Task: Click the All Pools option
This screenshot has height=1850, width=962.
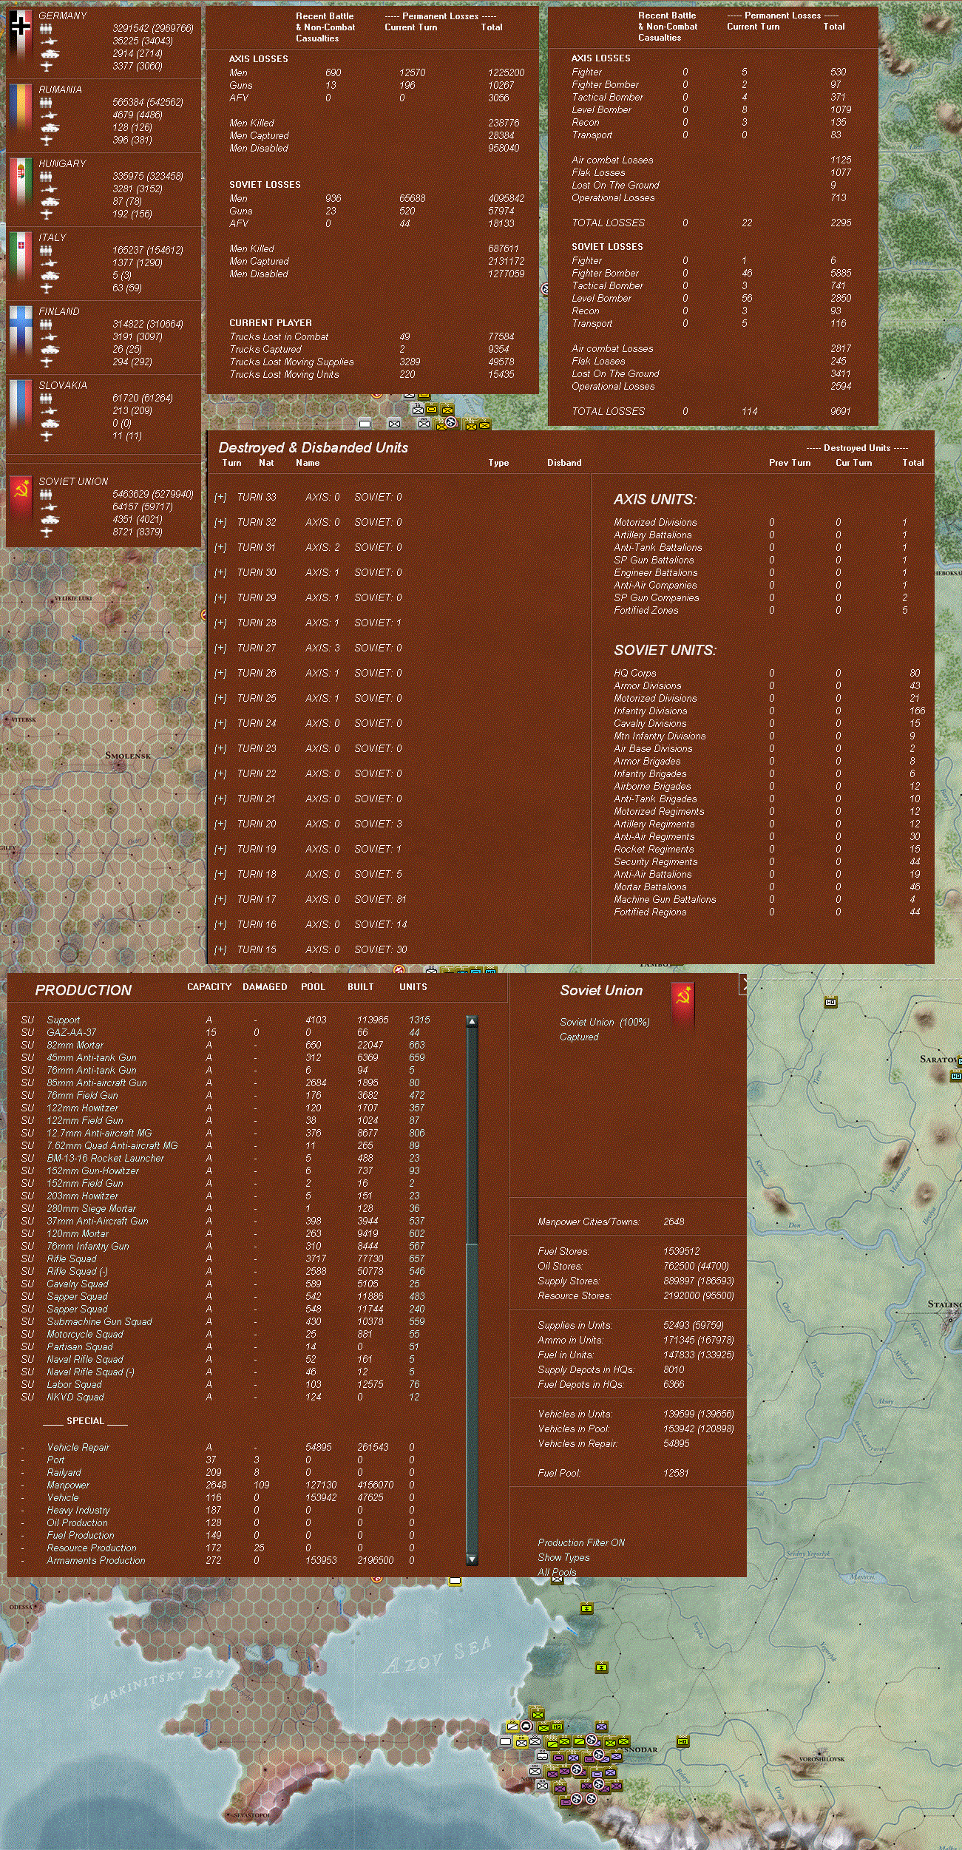Action: point(557,1572)
